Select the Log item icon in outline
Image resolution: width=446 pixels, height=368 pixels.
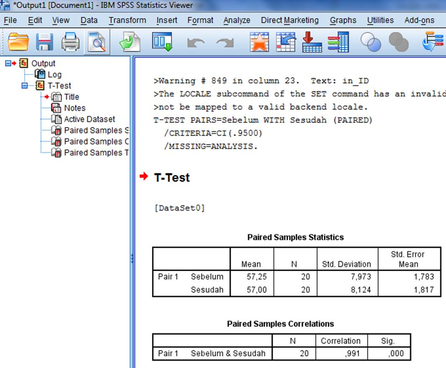[x=40, y=74]
